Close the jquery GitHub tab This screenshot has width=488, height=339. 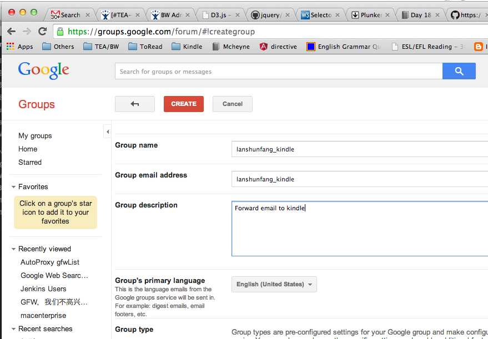coord(288,15)
